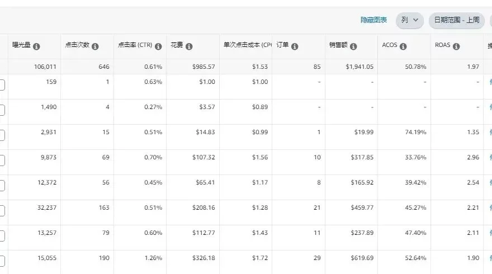Image resolution: width=492 pixels, height=274 pixels.
Task: Click info icon beside 订单 header
Action: coord(295,46)
